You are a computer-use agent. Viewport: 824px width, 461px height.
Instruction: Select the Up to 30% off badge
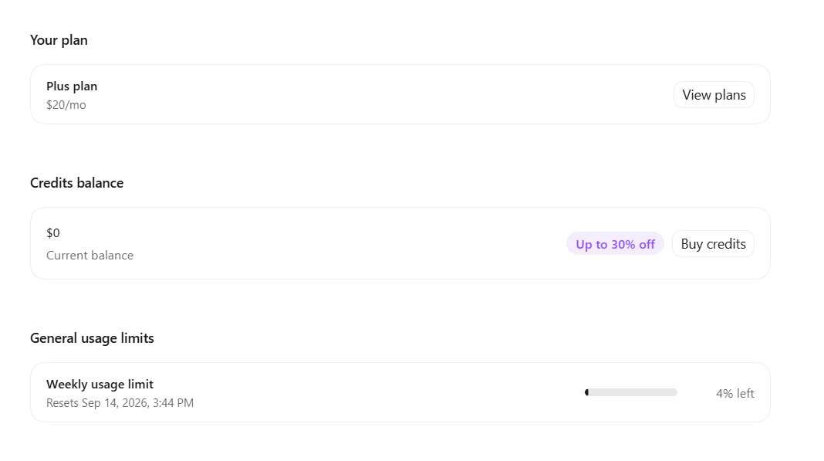pos(615,244)
